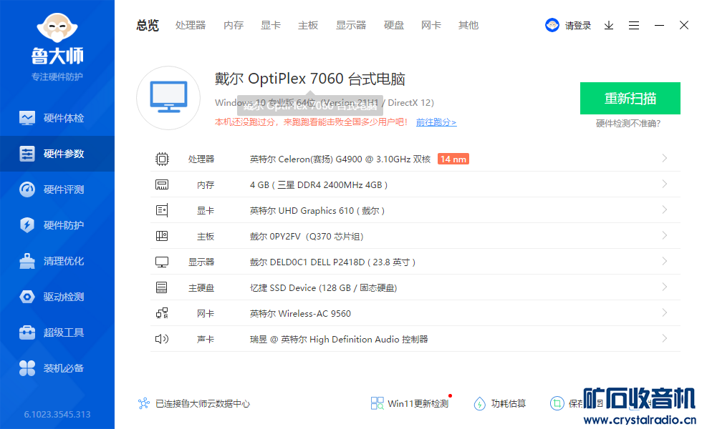Click 4 GB 三星 DDR4 memory text
This screenshot has width=702, height=429.
pyautogui.click(x=319, y=185)
